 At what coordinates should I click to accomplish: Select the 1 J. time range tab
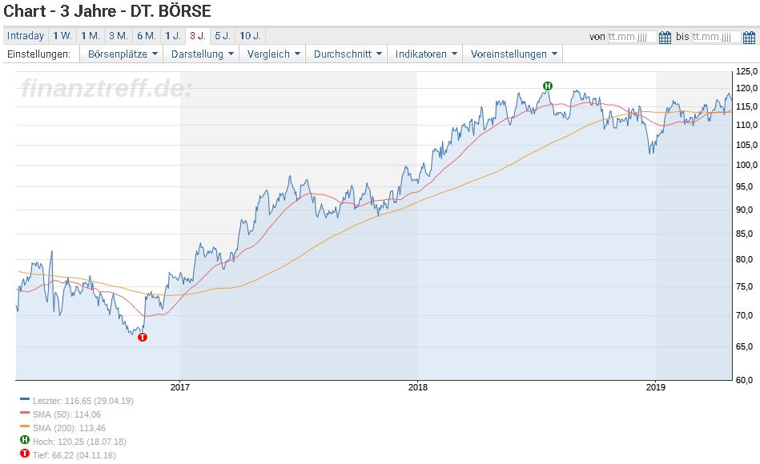(x=172, y=36)
